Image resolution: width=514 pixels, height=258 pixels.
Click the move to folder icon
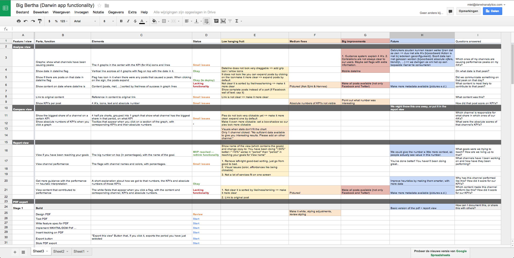(x=107, y=6)
